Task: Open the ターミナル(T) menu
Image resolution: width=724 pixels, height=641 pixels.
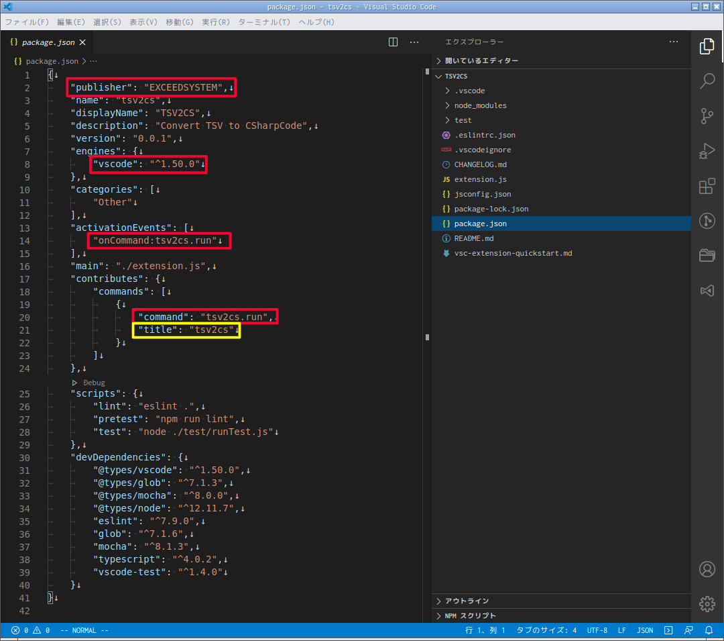Action: click(x=264, y=22)
